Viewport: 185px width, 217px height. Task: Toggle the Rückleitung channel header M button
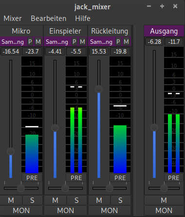click(127, 42)
